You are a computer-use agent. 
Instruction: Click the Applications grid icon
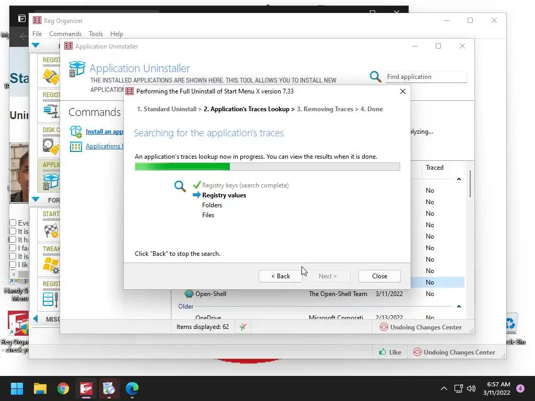[x=76, y=147]
